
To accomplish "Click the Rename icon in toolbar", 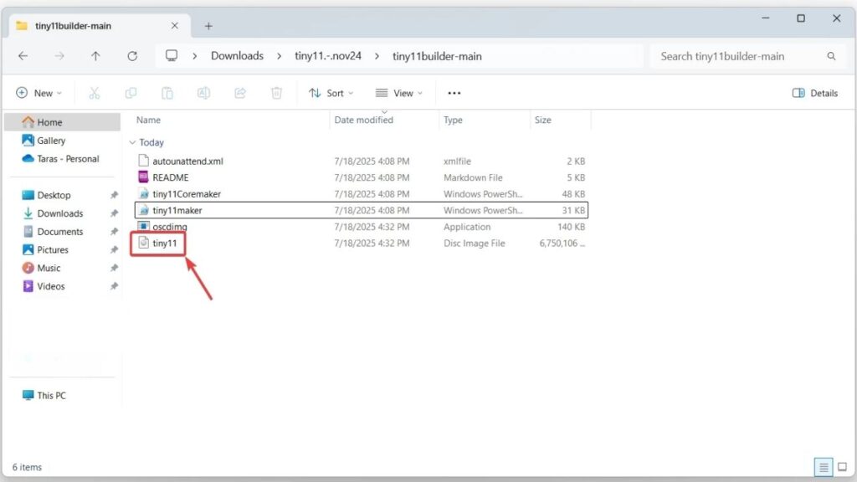I will coord(203,93).
